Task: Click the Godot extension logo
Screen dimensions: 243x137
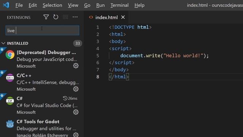Action: click(x=10, y=124)
